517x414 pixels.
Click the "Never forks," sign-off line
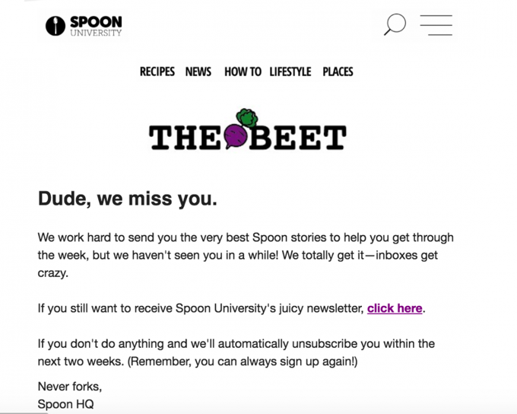[x=70, y=387]
